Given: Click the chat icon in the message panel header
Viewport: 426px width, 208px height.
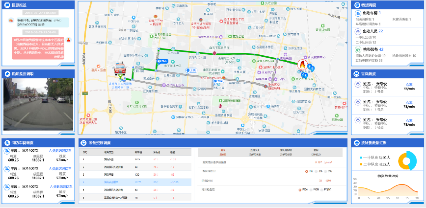Looking at the screenshot, I should [x=7, y=6].
